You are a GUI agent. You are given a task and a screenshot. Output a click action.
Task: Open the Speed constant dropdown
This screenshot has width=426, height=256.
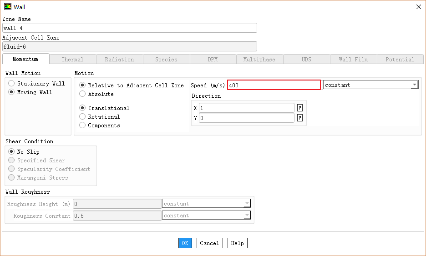370,85
